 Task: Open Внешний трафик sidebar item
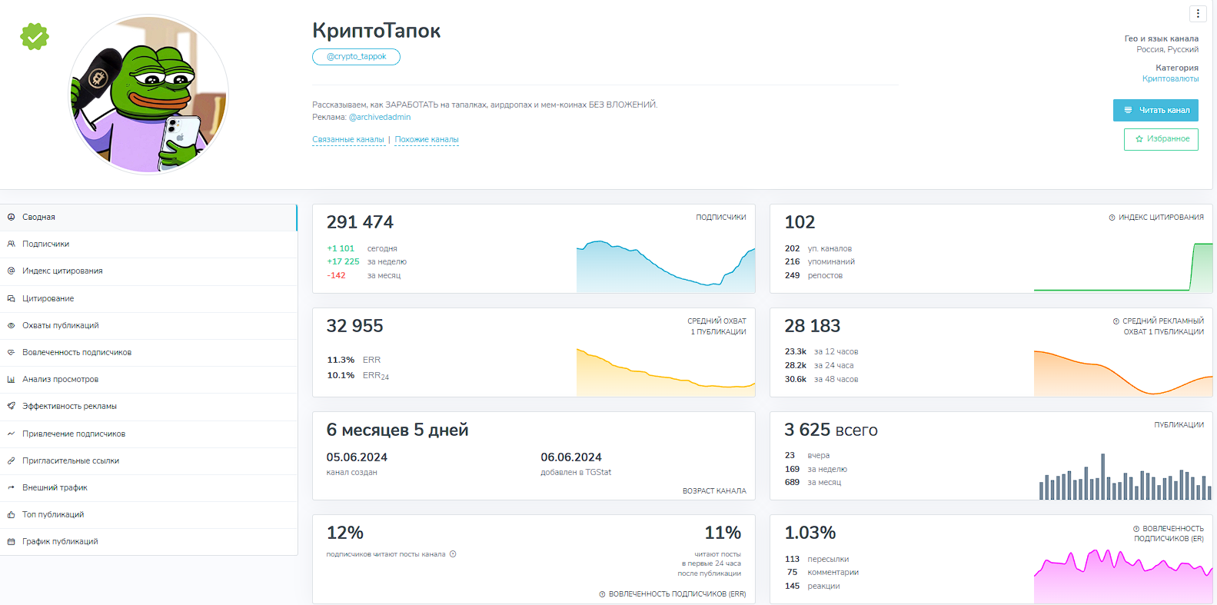[148, 488]
